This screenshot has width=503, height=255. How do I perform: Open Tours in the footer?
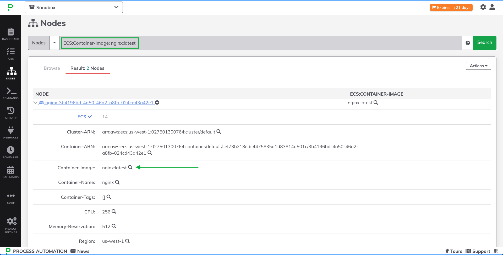coord(454,251)
